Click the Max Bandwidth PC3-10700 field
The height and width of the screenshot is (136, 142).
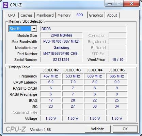coord(61,41)
